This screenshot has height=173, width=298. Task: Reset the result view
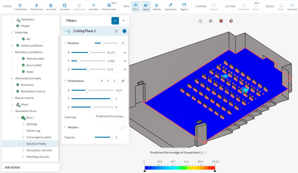coord(281,6)
